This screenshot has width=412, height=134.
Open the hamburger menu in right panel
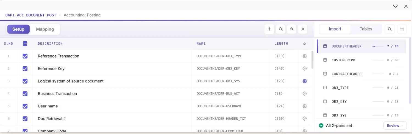coord(402,29)
